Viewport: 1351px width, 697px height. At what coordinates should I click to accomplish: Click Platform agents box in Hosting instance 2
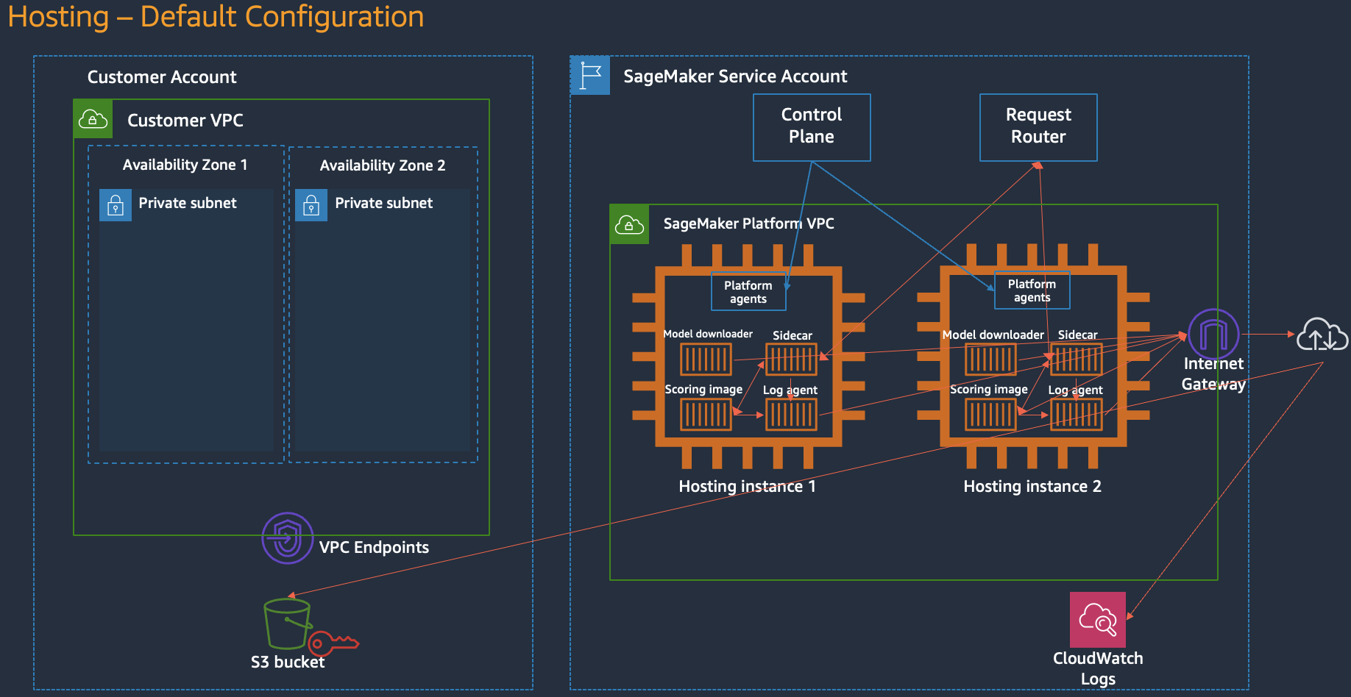point(1032,290)
